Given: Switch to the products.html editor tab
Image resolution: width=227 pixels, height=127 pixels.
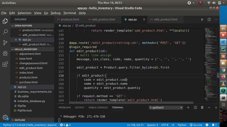Looking at the screenshot, I should tap(70, 19).
